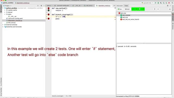Click red coverage marker on line 4
The image size is (174, 98).
tap(49, 14)
